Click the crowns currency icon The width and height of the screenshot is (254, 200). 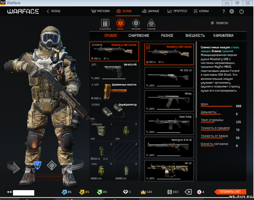143,192
